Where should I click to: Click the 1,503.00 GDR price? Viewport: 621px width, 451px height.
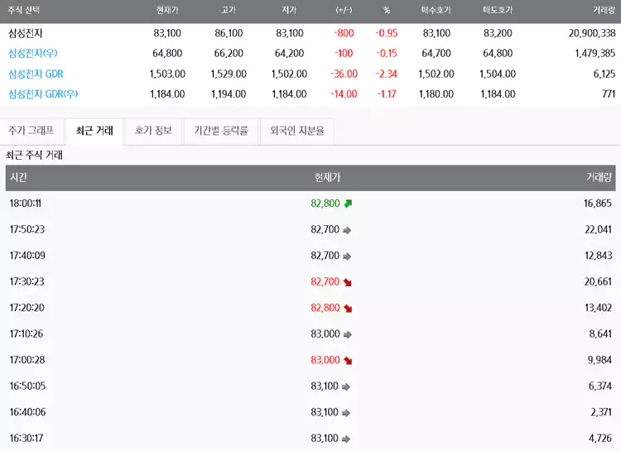[167, 74]
